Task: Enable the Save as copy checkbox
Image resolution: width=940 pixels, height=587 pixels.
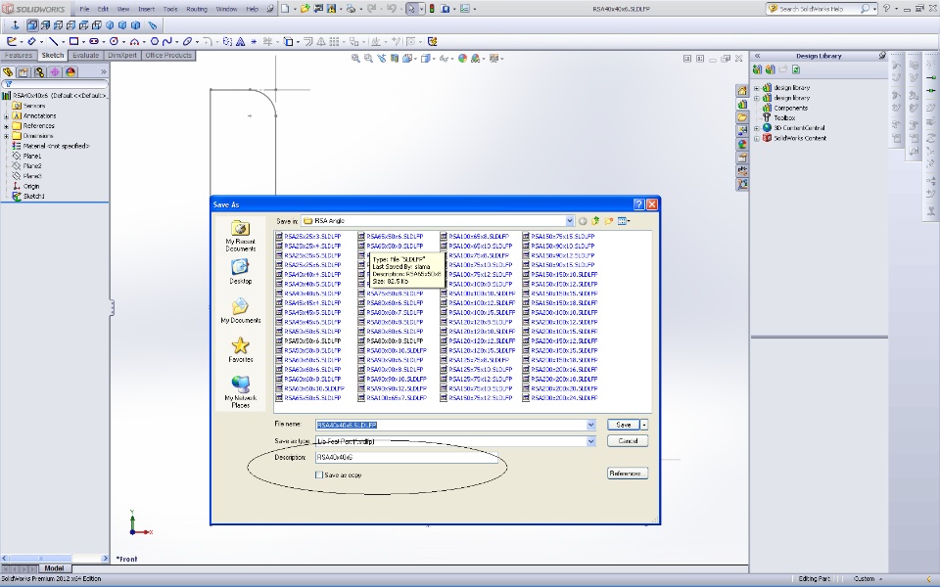Action: coord(319,475)
